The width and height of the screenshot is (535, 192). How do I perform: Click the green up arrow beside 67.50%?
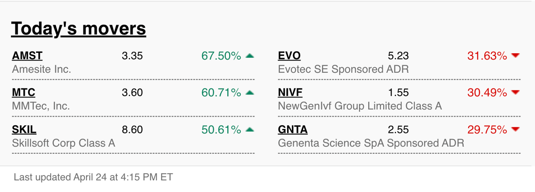point(250,56)
